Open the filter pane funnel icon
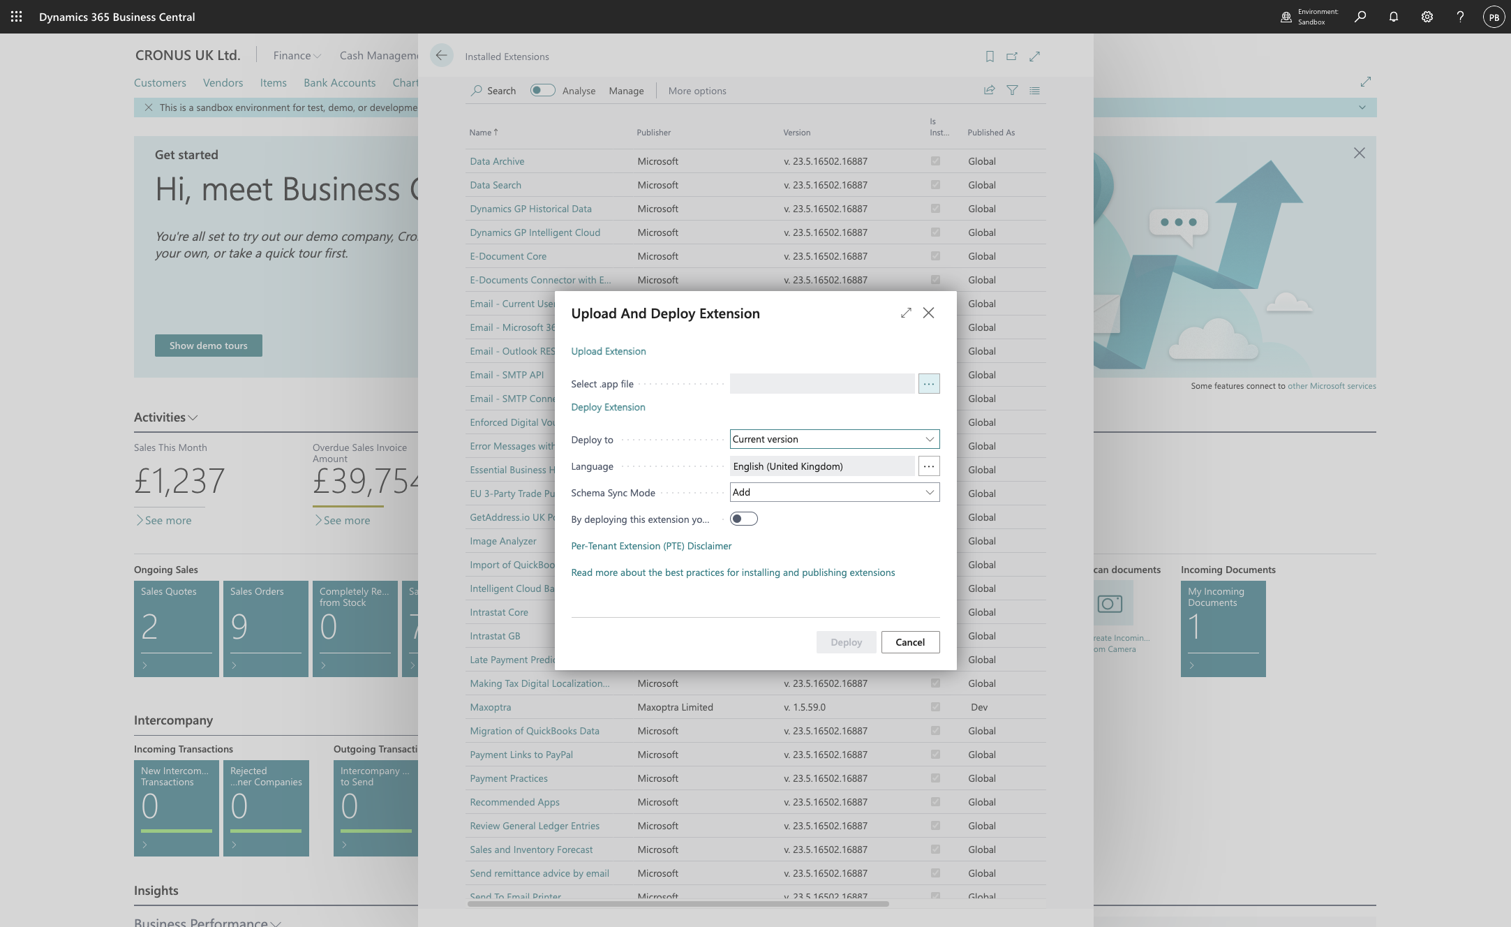This screenshot has width=1511, height=927. [x=1012, y=90]
